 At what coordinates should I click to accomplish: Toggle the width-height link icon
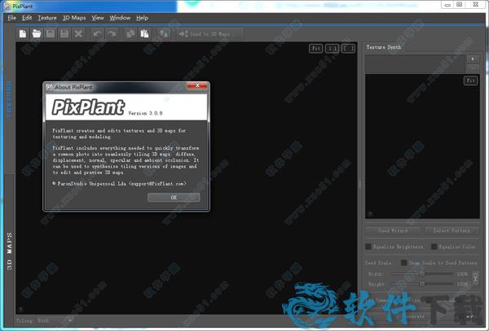tap(475, 278)
